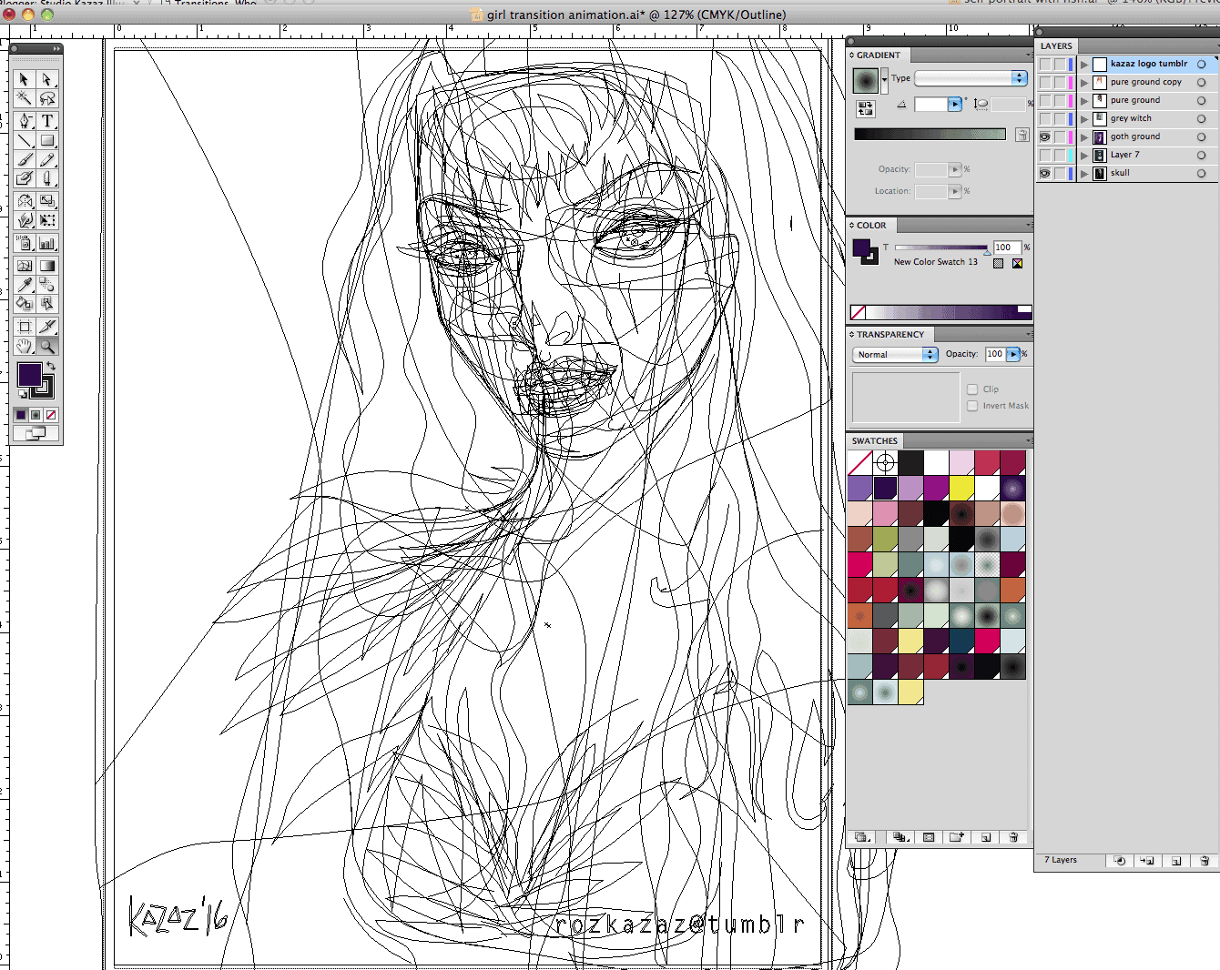Hide the skull layer

(1044, 173)
